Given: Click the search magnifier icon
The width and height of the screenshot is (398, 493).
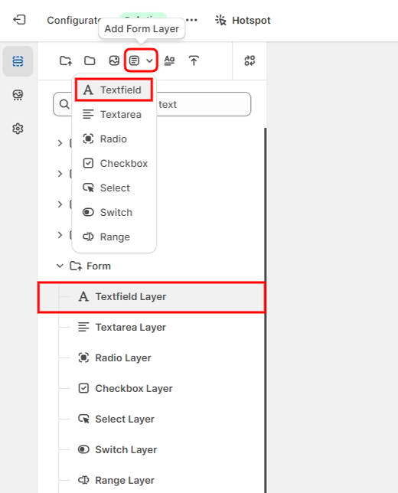Looking at the screenshot, I should click(64, 104).
